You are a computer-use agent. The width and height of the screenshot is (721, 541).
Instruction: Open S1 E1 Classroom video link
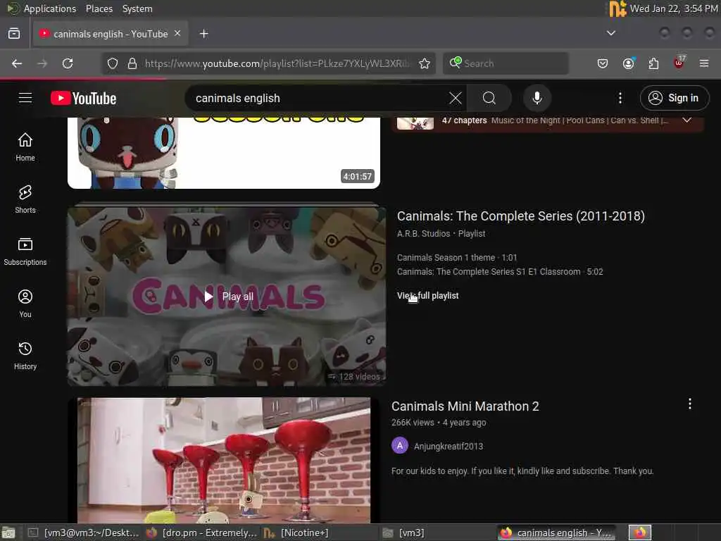(499, 272)
